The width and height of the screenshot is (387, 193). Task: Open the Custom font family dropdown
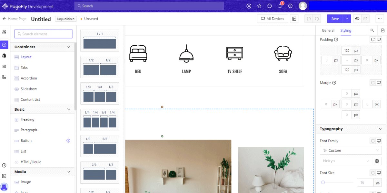pyautogui.click(x=351, y=151)
